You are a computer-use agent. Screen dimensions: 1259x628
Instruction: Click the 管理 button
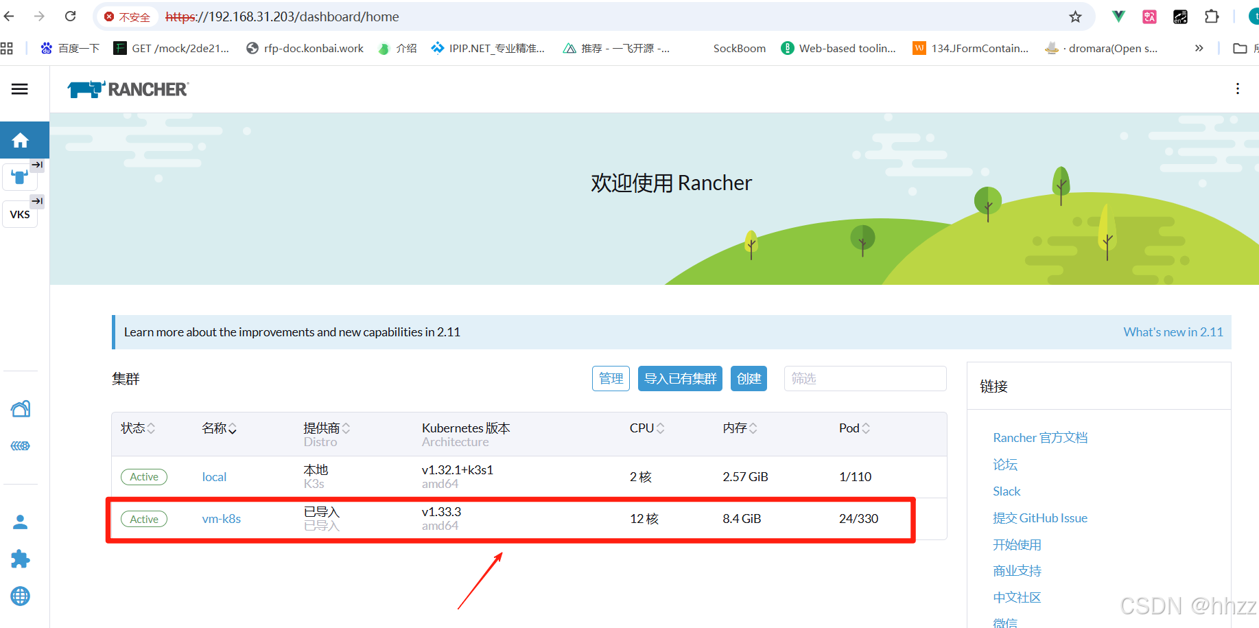(611, 379)
